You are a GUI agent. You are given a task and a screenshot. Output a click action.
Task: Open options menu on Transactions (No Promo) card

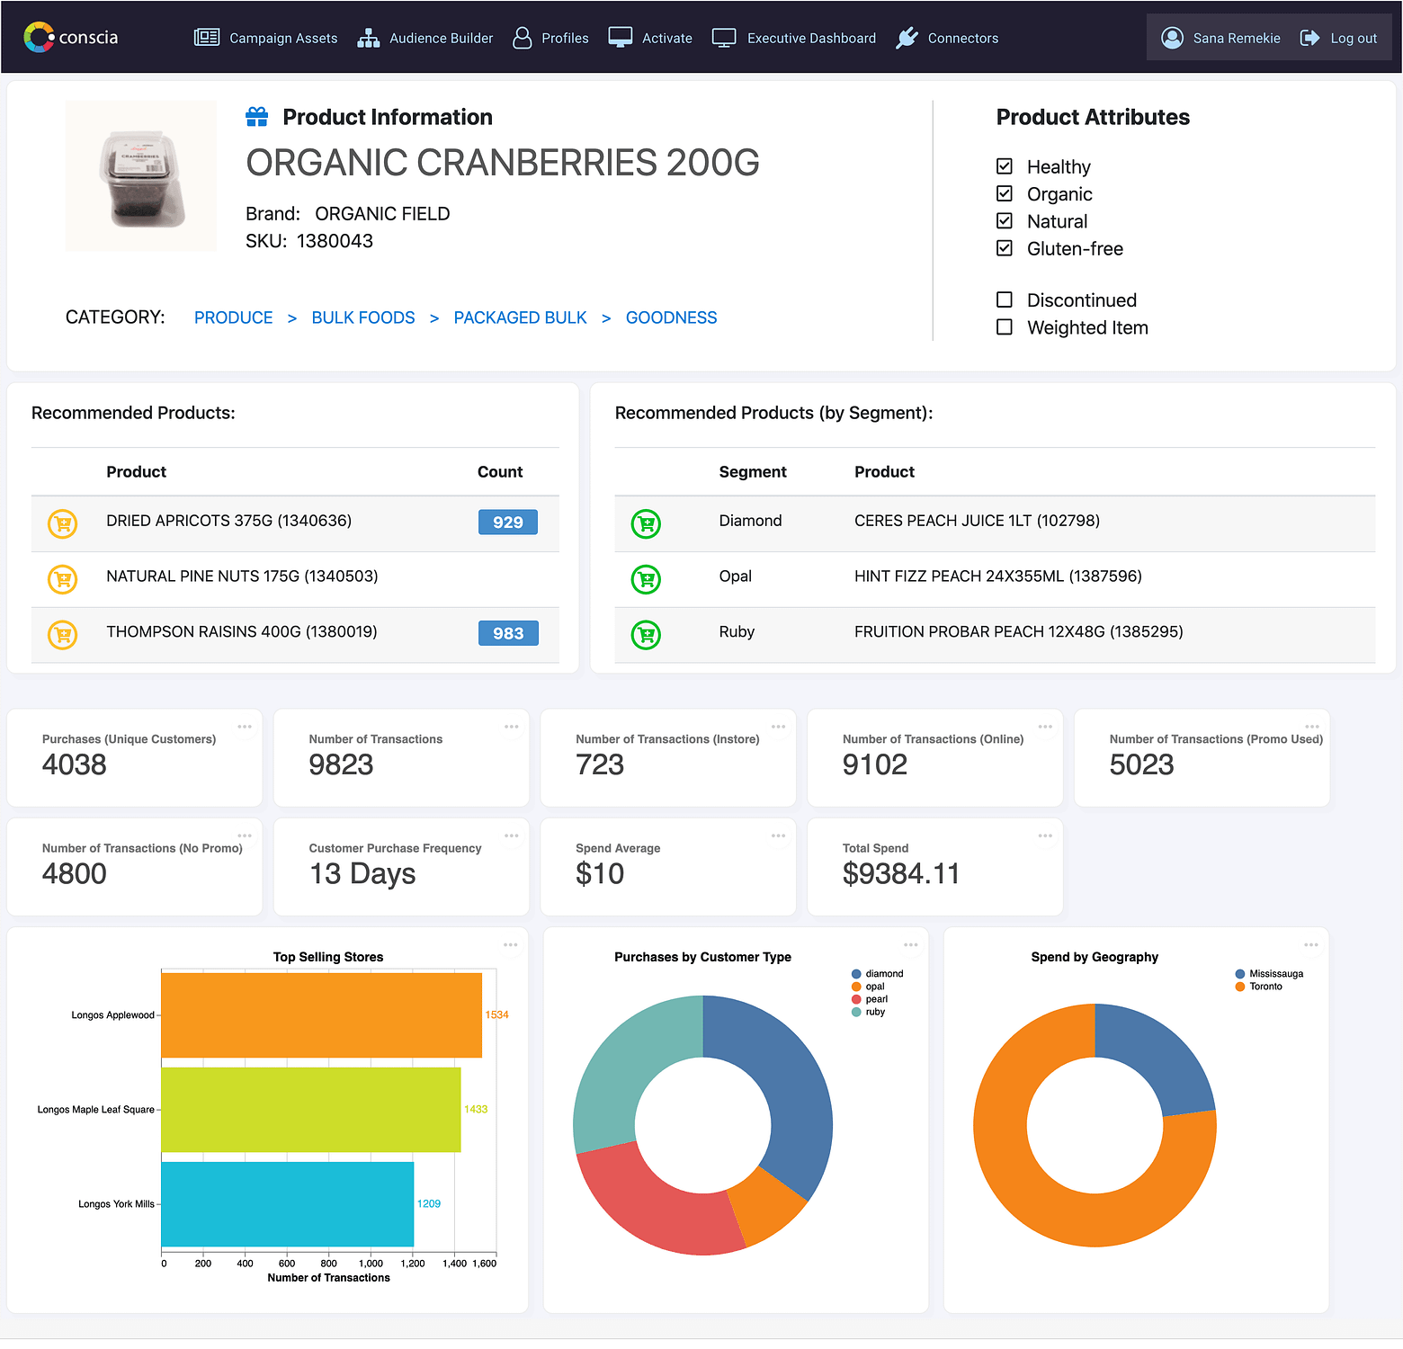245,835
